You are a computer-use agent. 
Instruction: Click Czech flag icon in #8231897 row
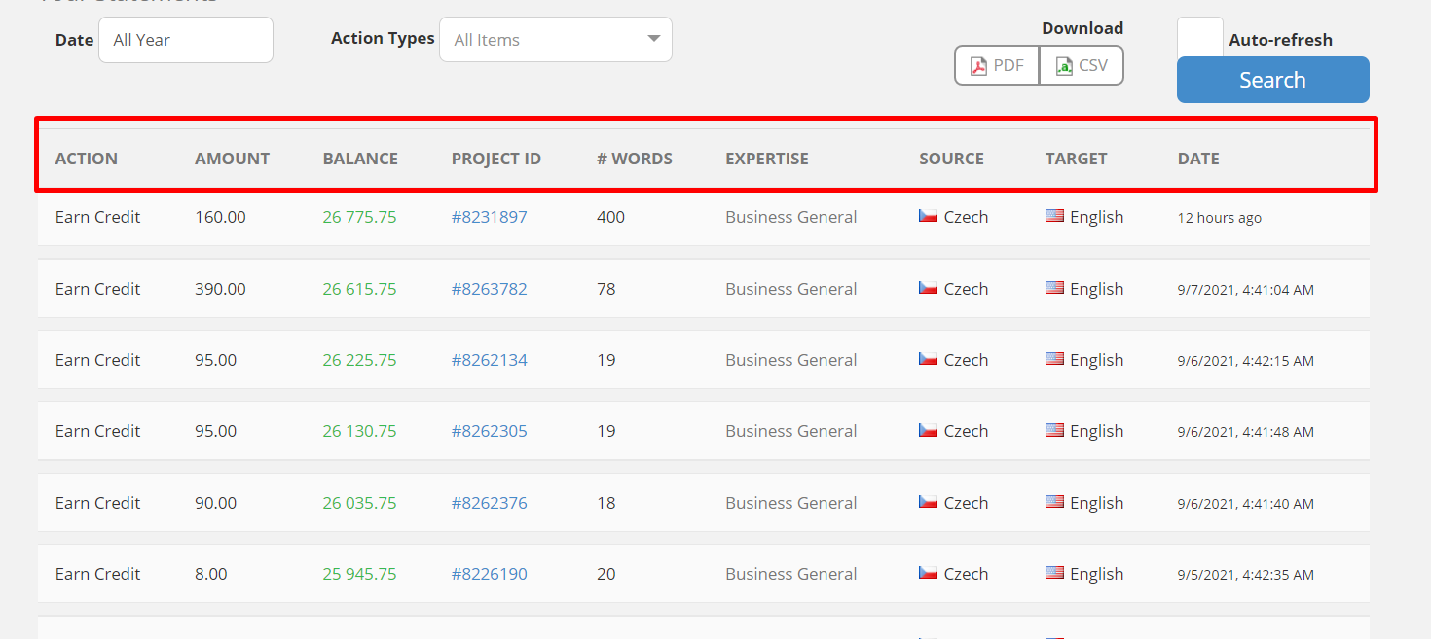tap(928, 216)
